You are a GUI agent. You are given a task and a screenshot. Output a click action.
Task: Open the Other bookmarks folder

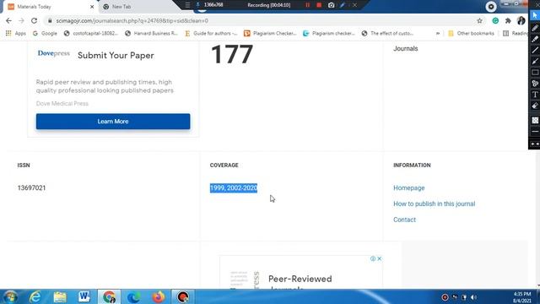471,34
